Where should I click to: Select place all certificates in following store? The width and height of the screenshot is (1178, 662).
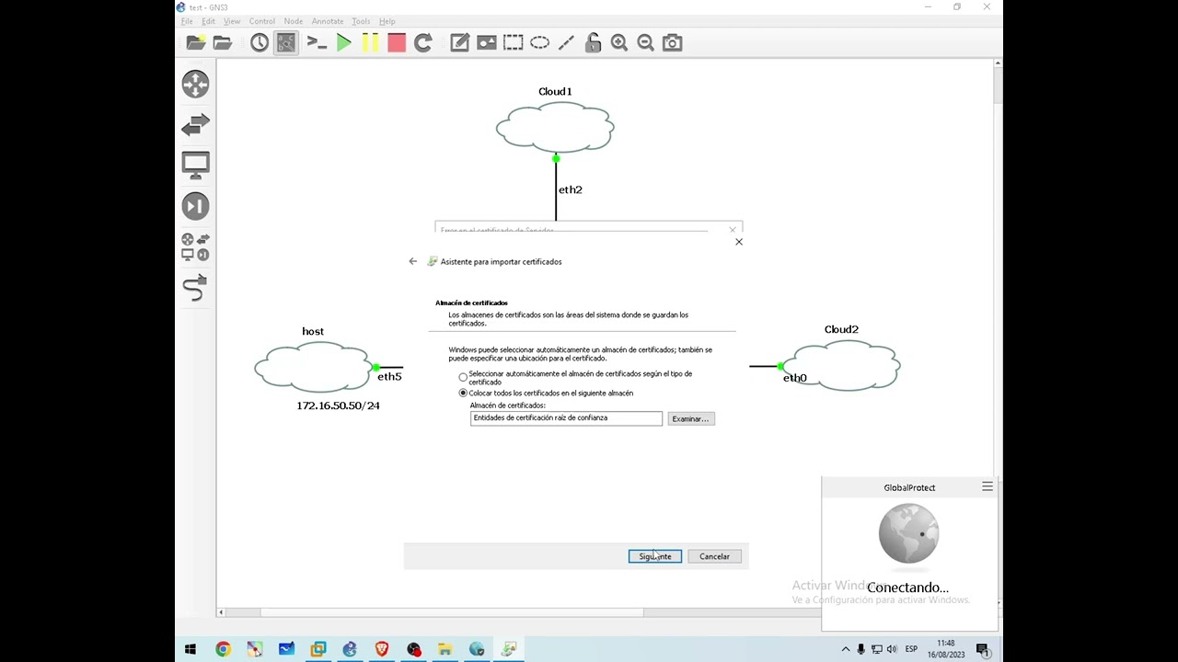(463, 393)
